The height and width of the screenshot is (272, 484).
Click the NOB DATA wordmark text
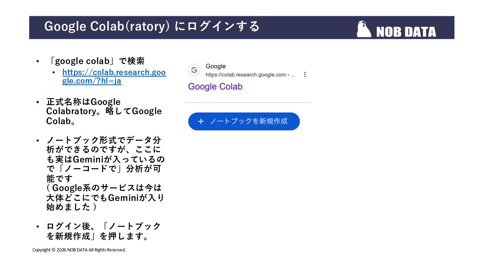pos(406,32)
